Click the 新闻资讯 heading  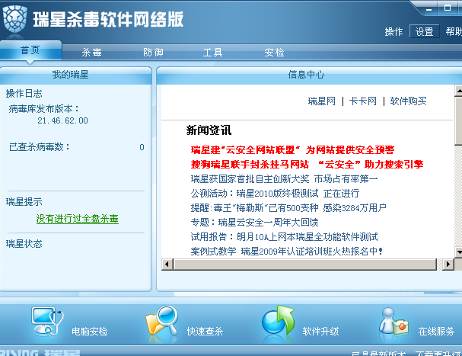coord(209,130)
